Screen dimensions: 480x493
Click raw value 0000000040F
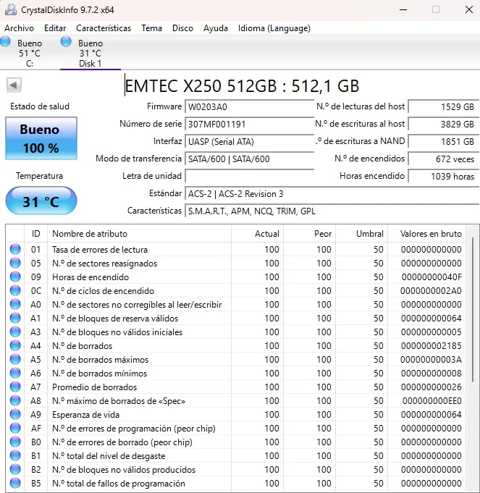[x=431, y=277]
